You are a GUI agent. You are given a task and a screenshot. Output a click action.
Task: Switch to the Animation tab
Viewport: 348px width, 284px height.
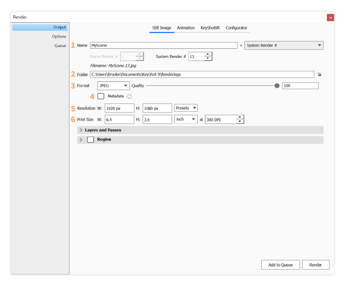186,28
